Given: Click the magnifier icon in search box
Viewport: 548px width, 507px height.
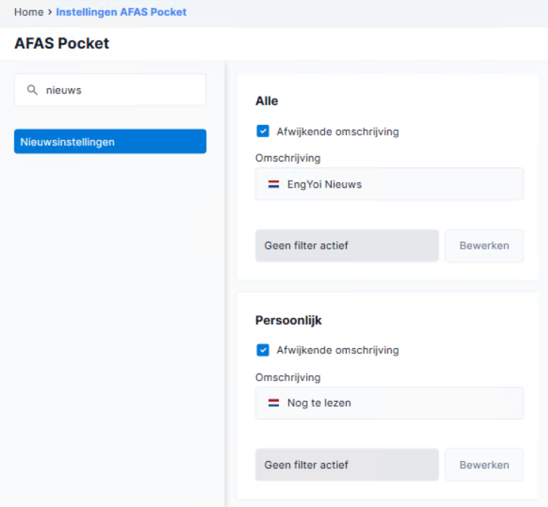Looking at the screenshot, I should (x=32, y=90).
